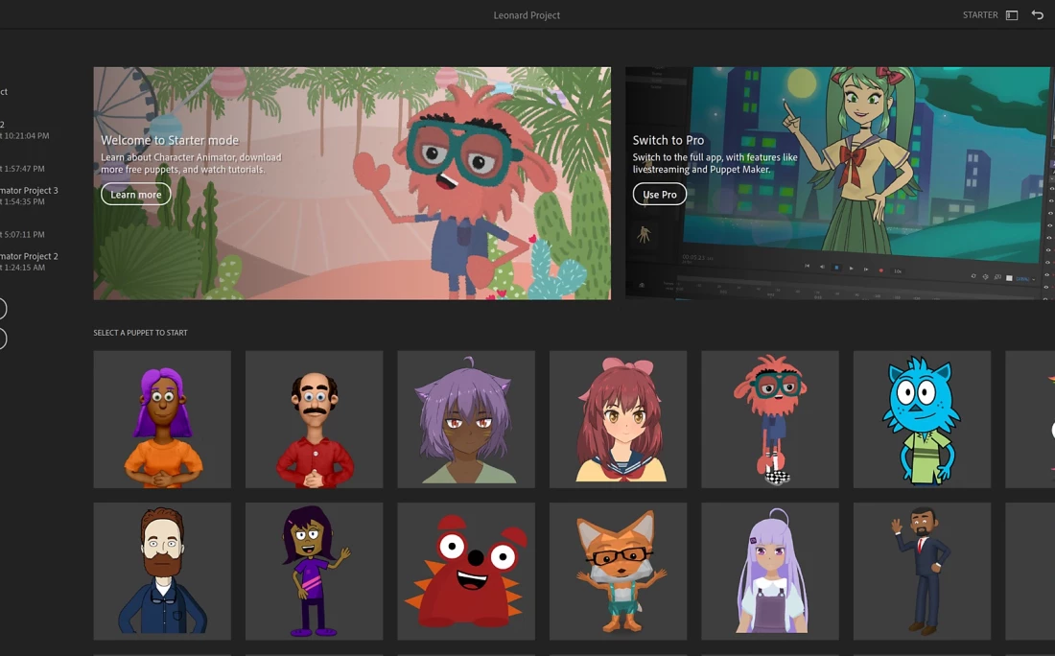Click the Use Pro button
This screenshot has height=656, width=1055.
(659, 194)
